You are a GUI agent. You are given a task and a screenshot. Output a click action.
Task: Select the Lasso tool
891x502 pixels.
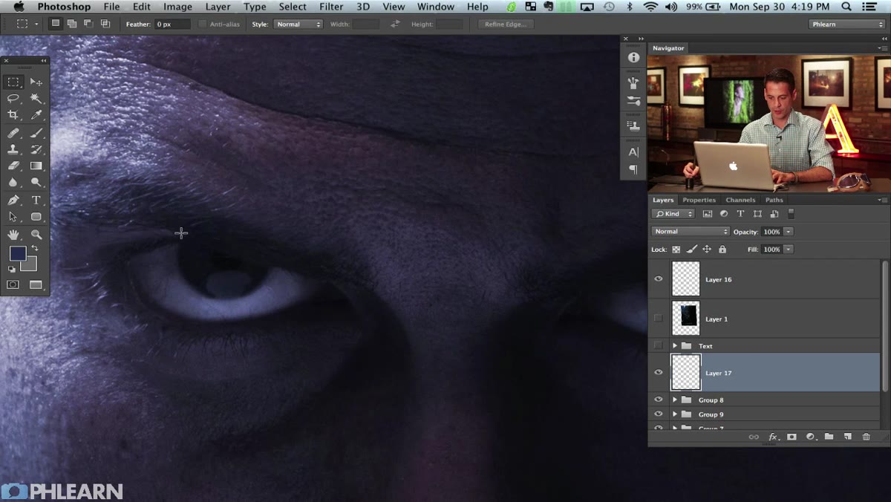tap(13, 98)
